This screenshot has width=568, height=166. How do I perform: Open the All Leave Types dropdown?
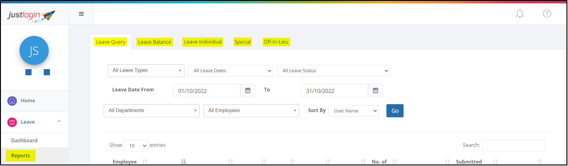coord(146,71)
